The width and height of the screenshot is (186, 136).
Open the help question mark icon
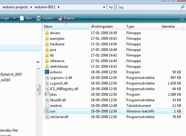click(x=182, y=18)
